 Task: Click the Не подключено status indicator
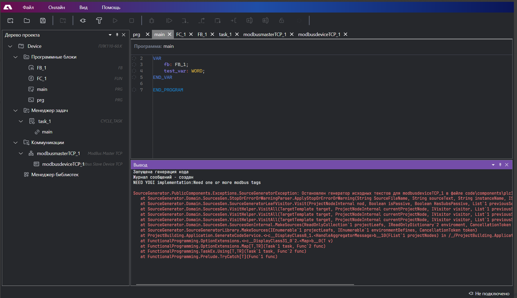coord(489,293)
